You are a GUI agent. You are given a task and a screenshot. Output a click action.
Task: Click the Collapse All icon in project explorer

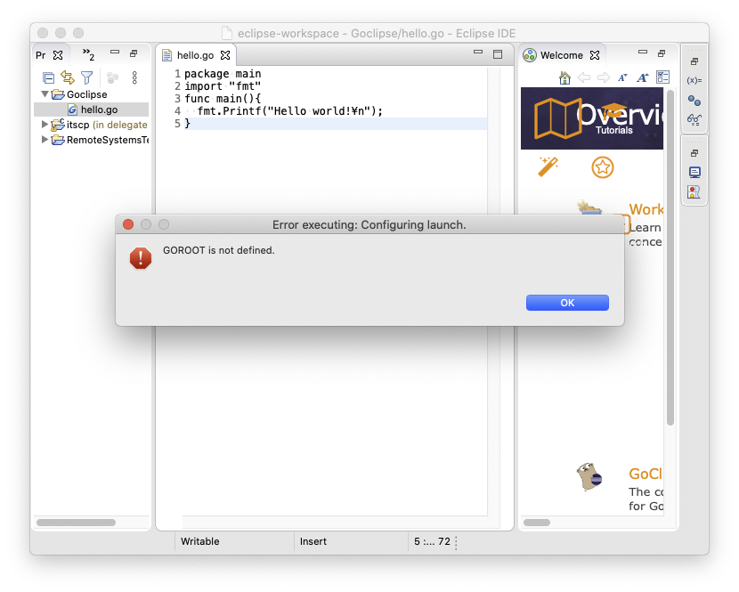coord(48,78)
